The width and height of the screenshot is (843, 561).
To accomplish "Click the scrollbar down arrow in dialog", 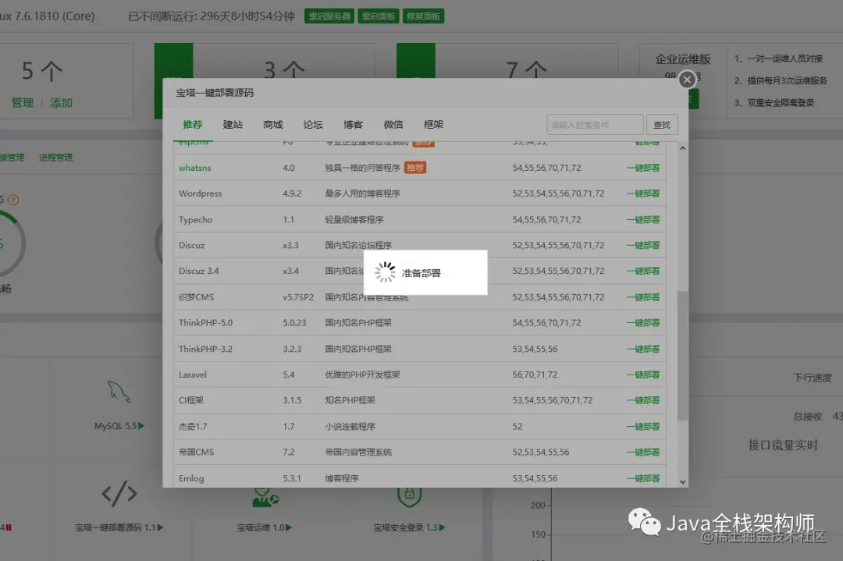I will point(682,482).
